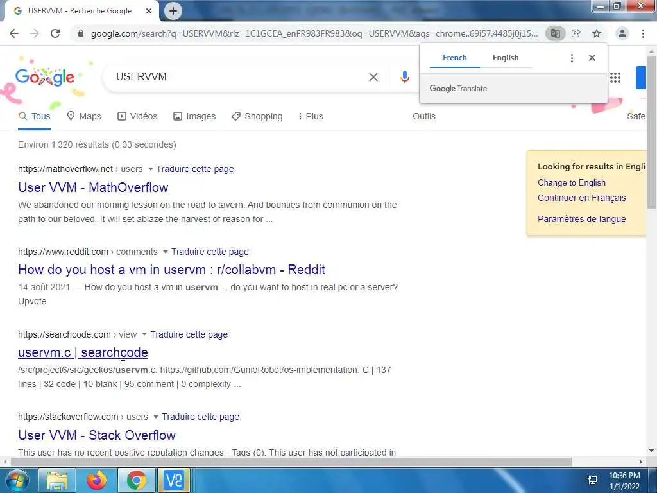Launch Firefox from the taskbar
657x493 pixels.
(96, 480)
